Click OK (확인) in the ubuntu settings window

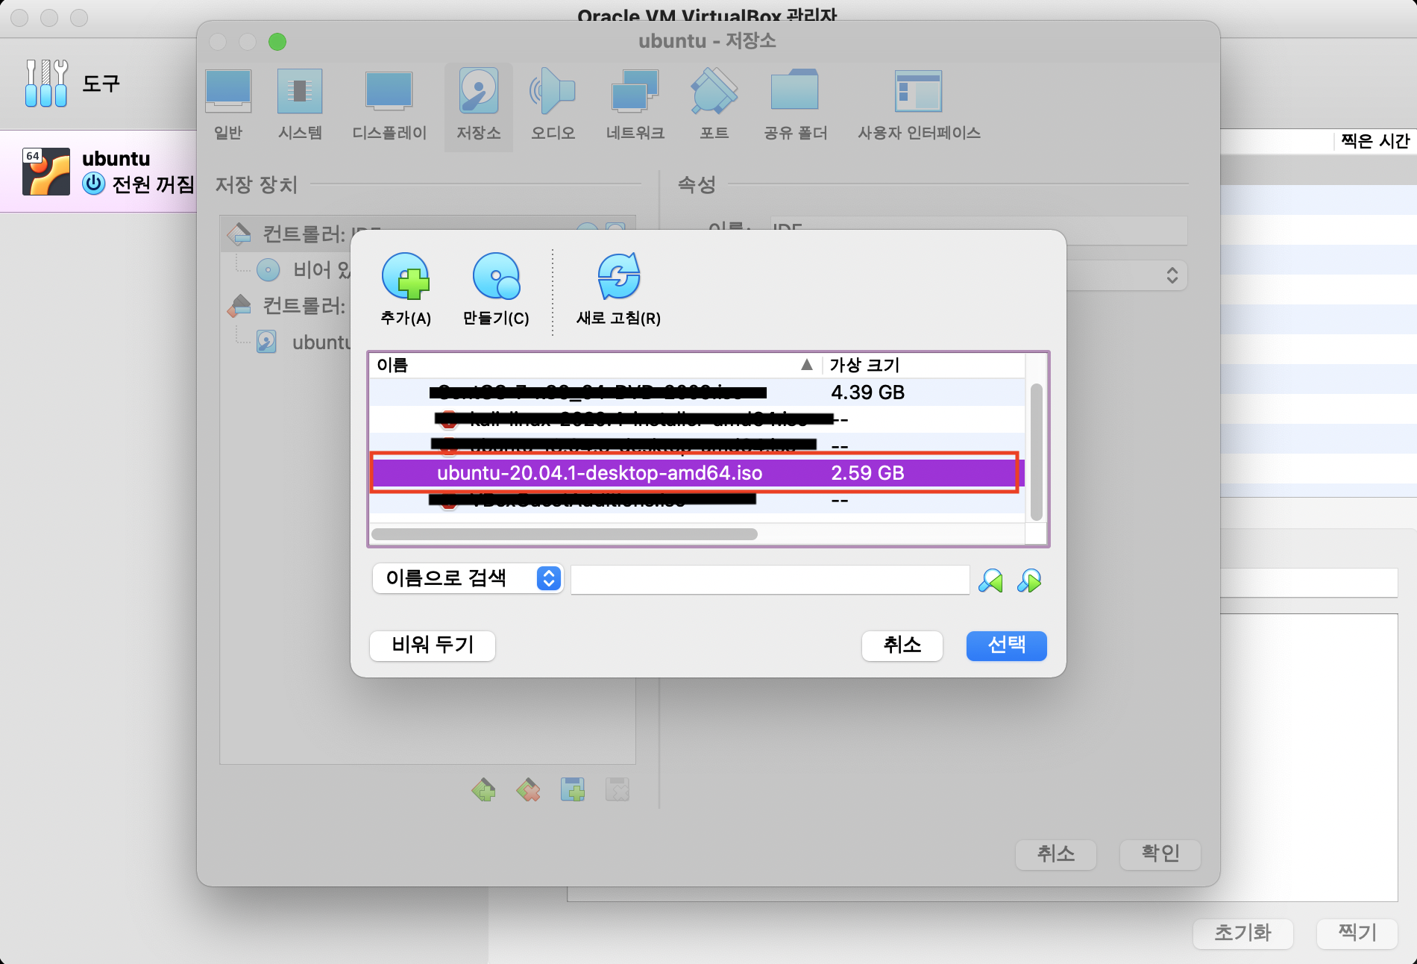[x=1160, y=854]
